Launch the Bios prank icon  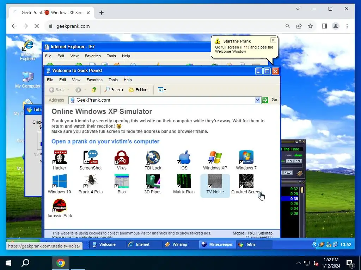click(122, 184)
